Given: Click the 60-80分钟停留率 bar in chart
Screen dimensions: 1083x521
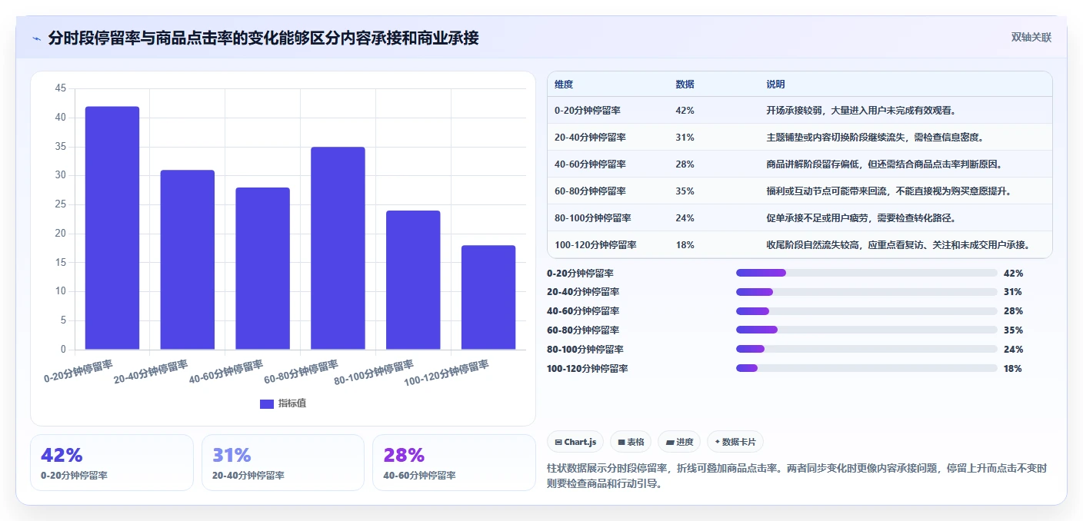Looking at the screenshot, I should click(338, 248).
